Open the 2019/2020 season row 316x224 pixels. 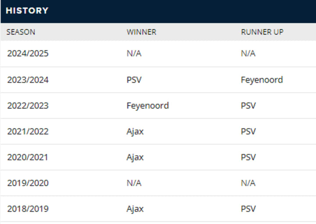[x=158, y=183]
